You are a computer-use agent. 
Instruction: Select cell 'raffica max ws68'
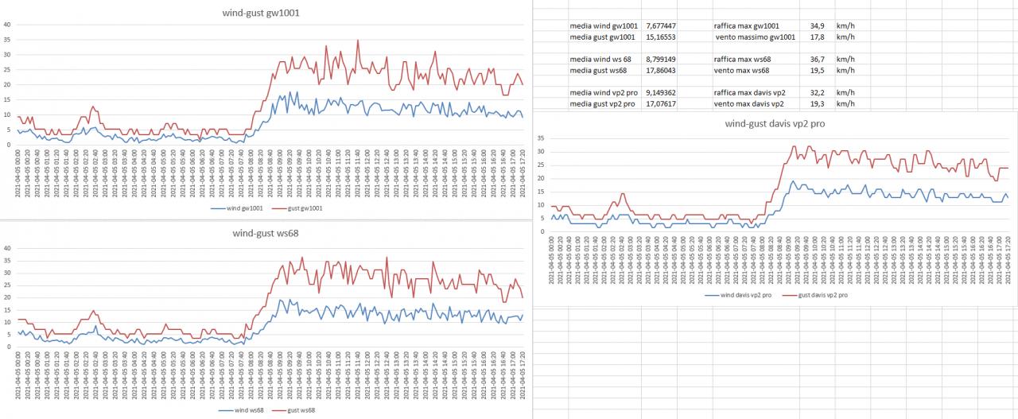[743, 59]
